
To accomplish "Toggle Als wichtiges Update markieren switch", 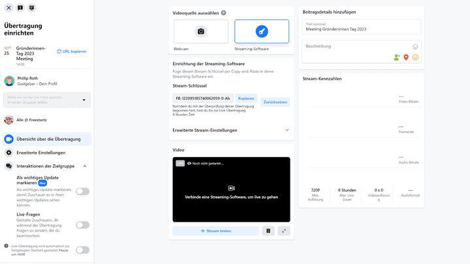I will 82,192.
